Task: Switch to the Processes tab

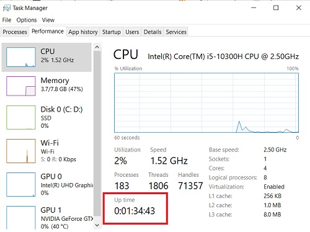Action: click(15, 32)
